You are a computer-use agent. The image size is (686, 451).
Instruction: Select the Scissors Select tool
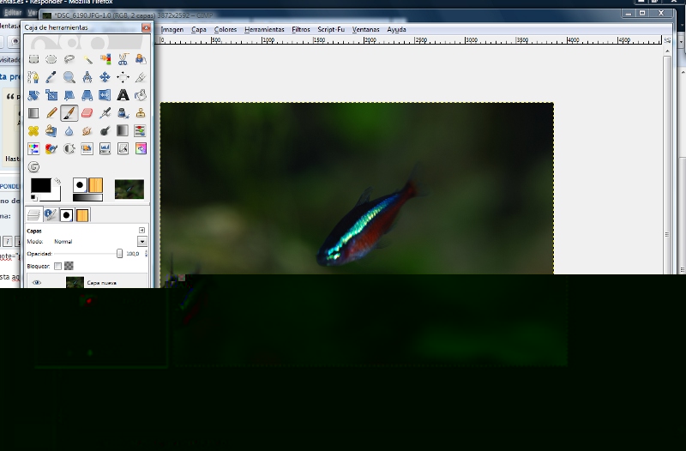(123, 59)
